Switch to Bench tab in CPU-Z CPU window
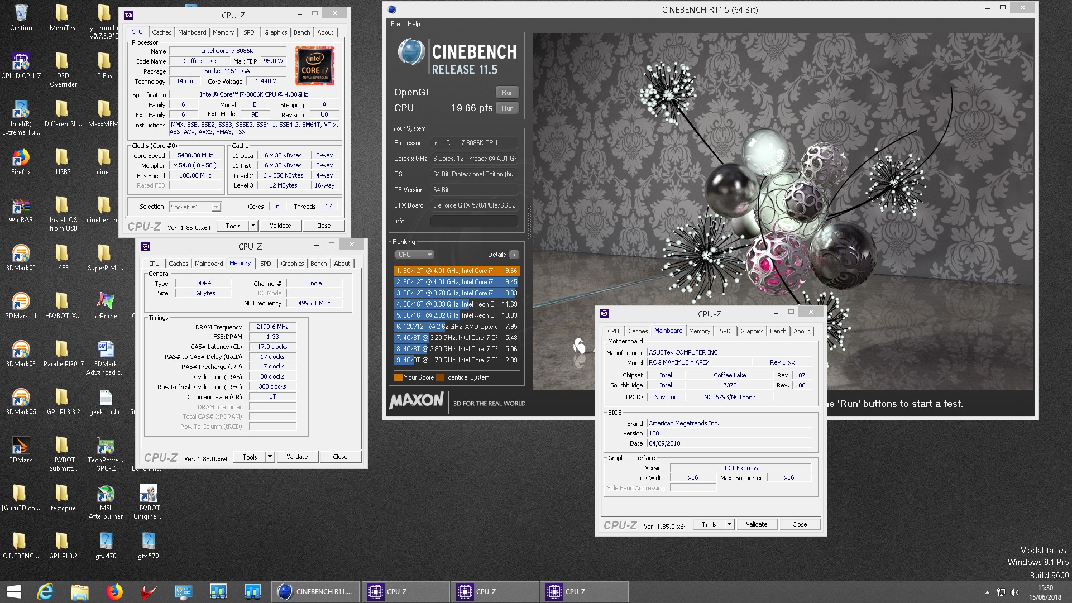The width and height of the screenshot is (1072, 603). click(x=301, y=32)
